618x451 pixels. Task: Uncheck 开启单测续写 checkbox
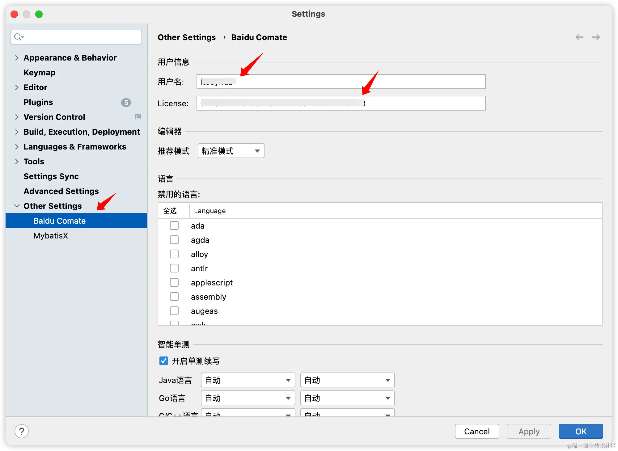point(164,361)
